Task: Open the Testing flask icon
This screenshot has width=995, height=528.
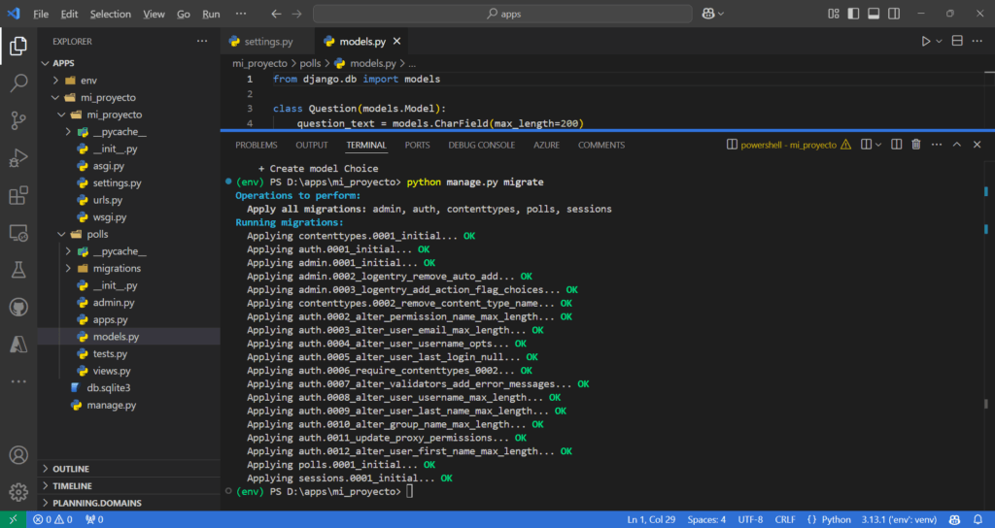Action: click(18, 270)
